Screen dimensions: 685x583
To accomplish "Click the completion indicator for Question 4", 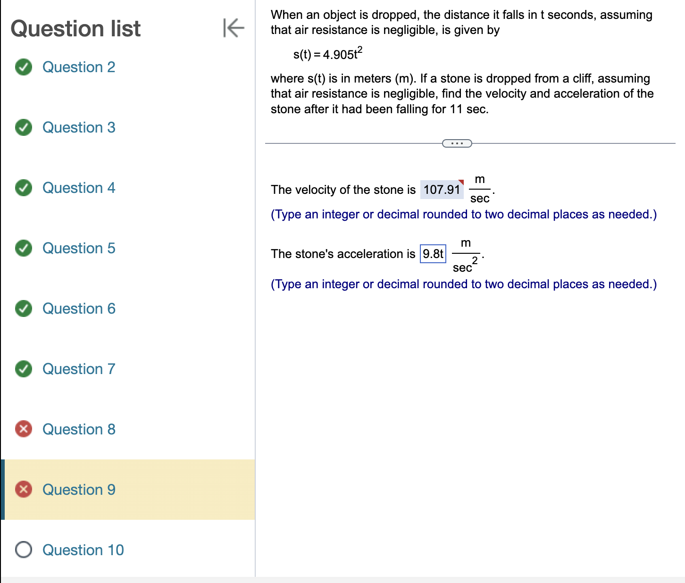I will tap(23, 188).
